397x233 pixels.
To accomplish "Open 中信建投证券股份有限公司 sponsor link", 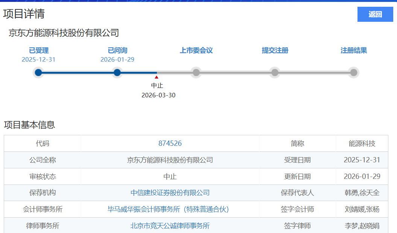I will coord(170,193).
